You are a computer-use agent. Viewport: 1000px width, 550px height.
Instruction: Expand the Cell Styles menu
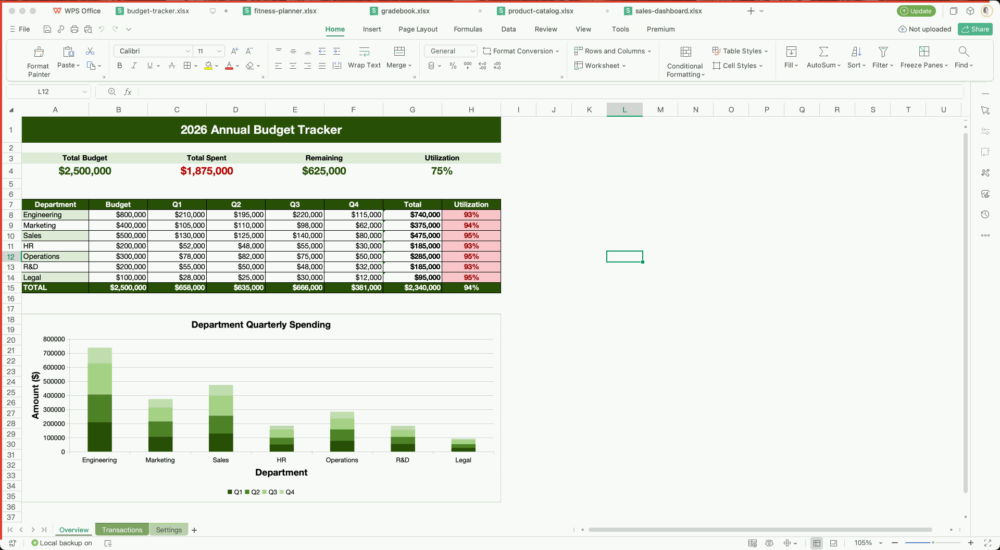[737, 65]
